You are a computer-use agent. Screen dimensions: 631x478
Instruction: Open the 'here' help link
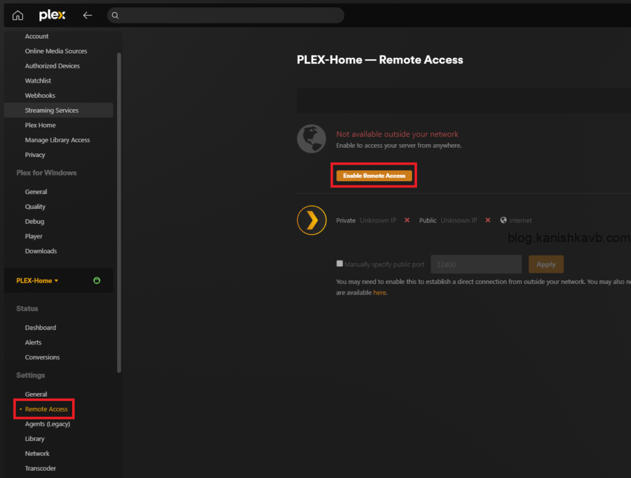tap(380, 293)
